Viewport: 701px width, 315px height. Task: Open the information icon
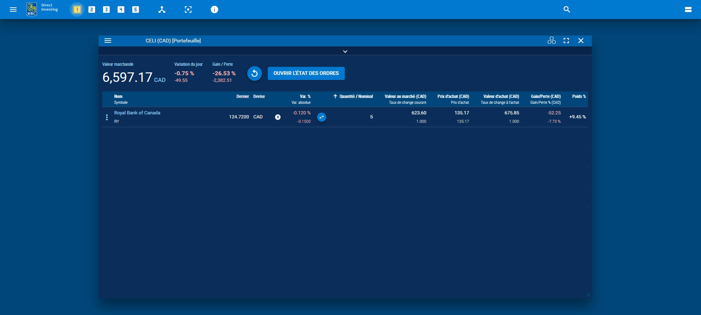tap(214, 10)
